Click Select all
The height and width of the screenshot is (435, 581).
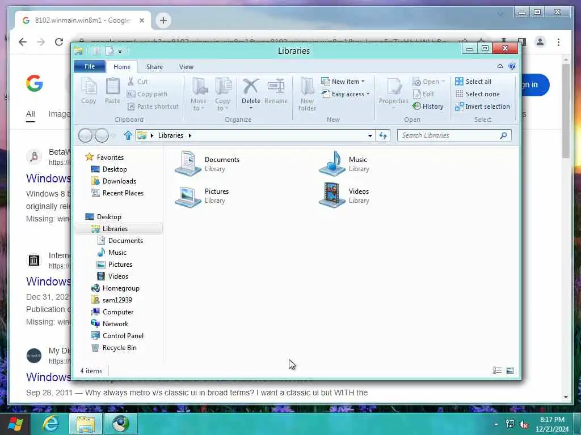(x=474, y=82)
